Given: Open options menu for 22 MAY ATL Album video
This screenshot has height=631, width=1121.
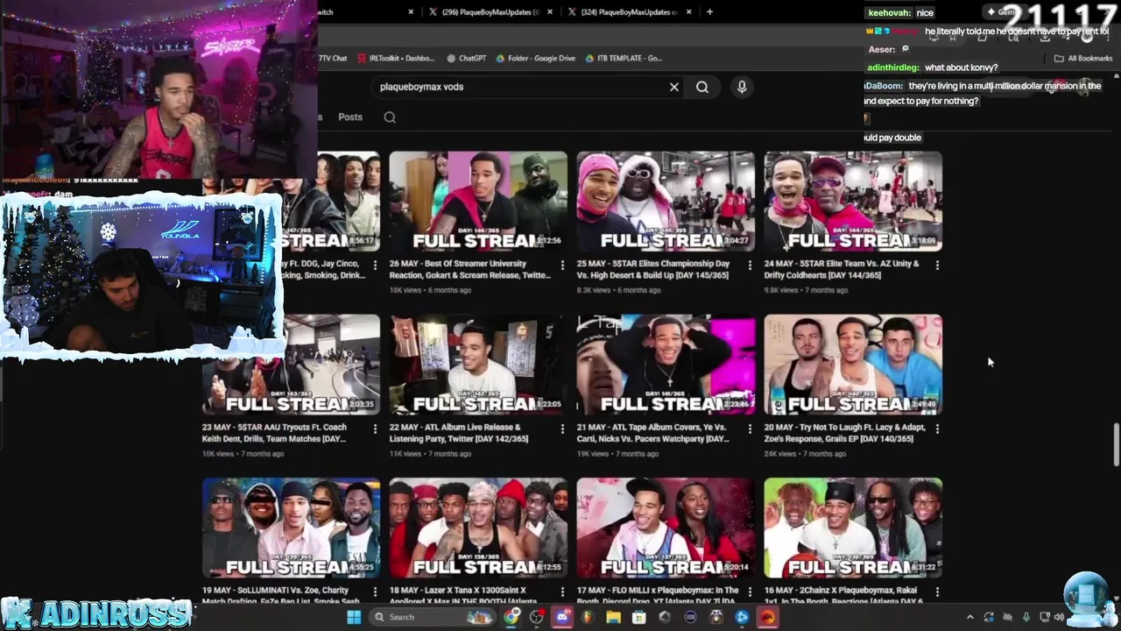Looking at the screenshot, I should tap(563, 429).
